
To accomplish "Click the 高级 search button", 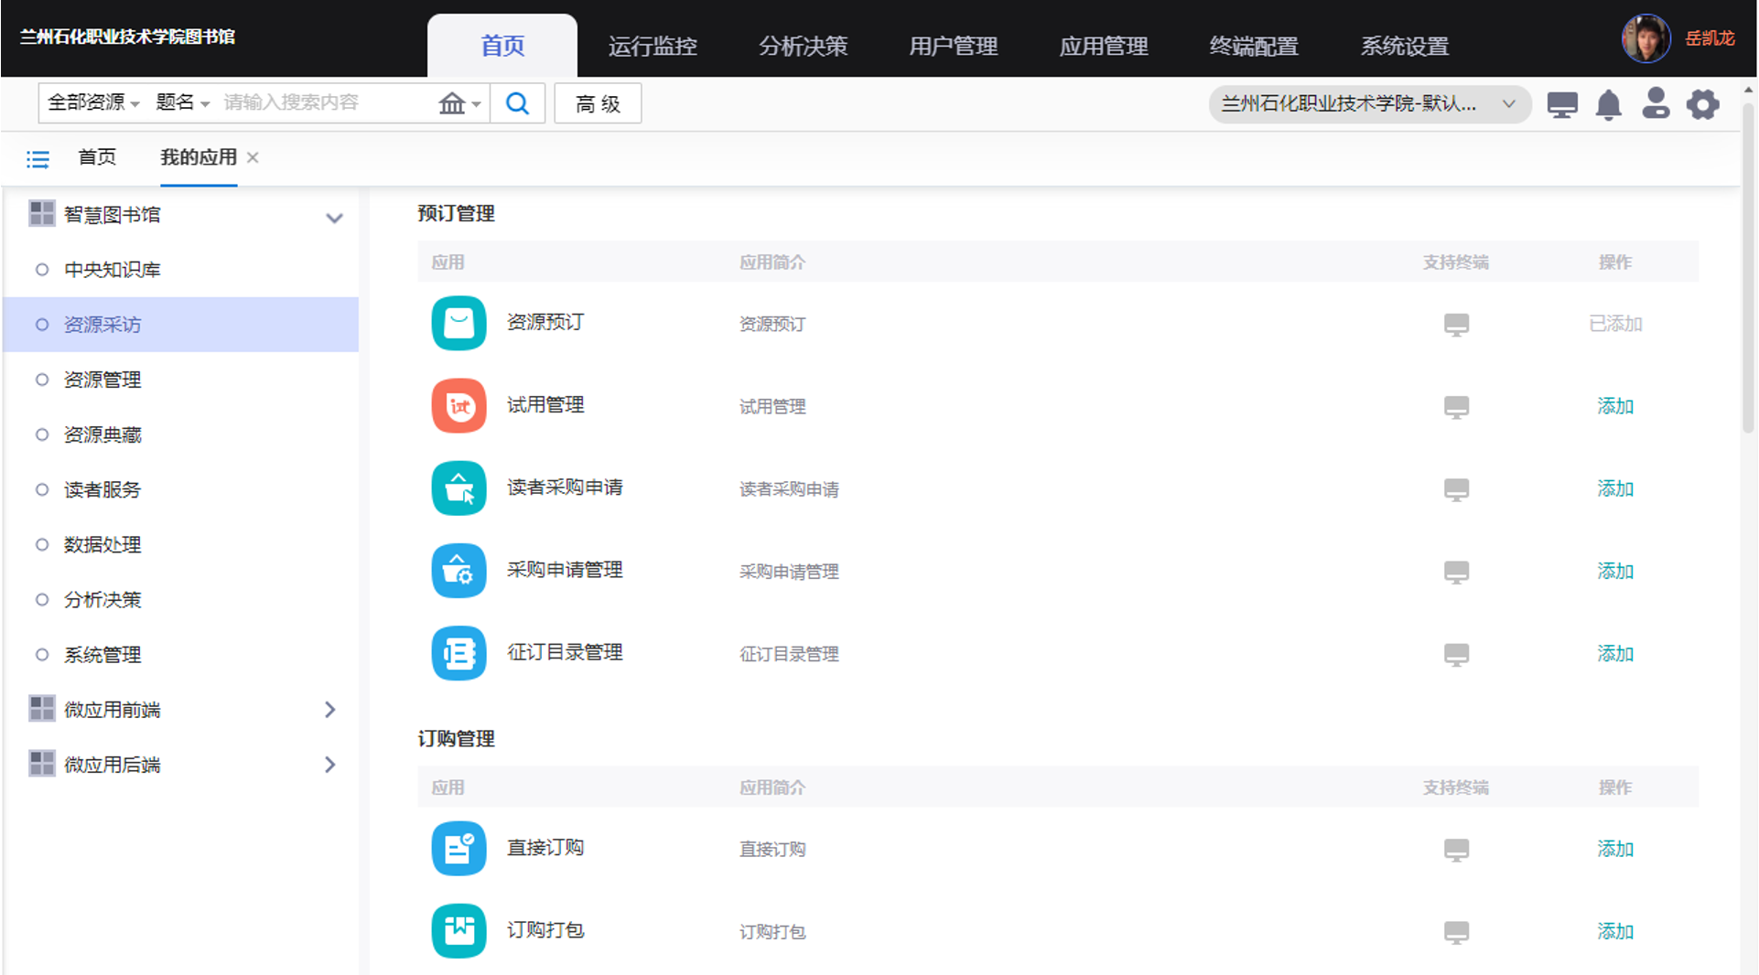I will (x=598, y=103).
